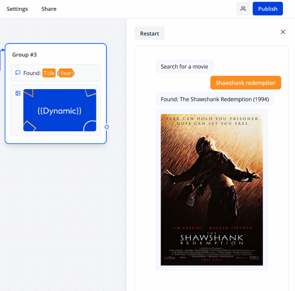This screenshot has height=291, width=295.
Task: Open the collaborators people icon
Action: (x=243, y=9)
